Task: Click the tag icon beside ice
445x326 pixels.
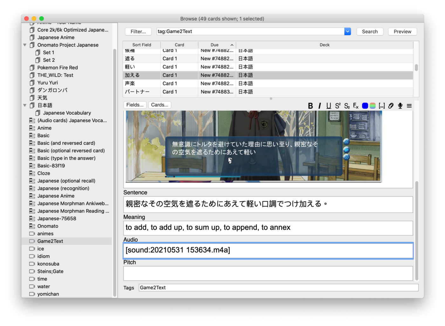Action: click(x=32, y=249)
